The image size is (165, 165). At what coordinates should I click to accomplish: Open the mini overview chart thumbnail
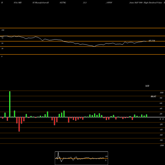coord(82,158)
